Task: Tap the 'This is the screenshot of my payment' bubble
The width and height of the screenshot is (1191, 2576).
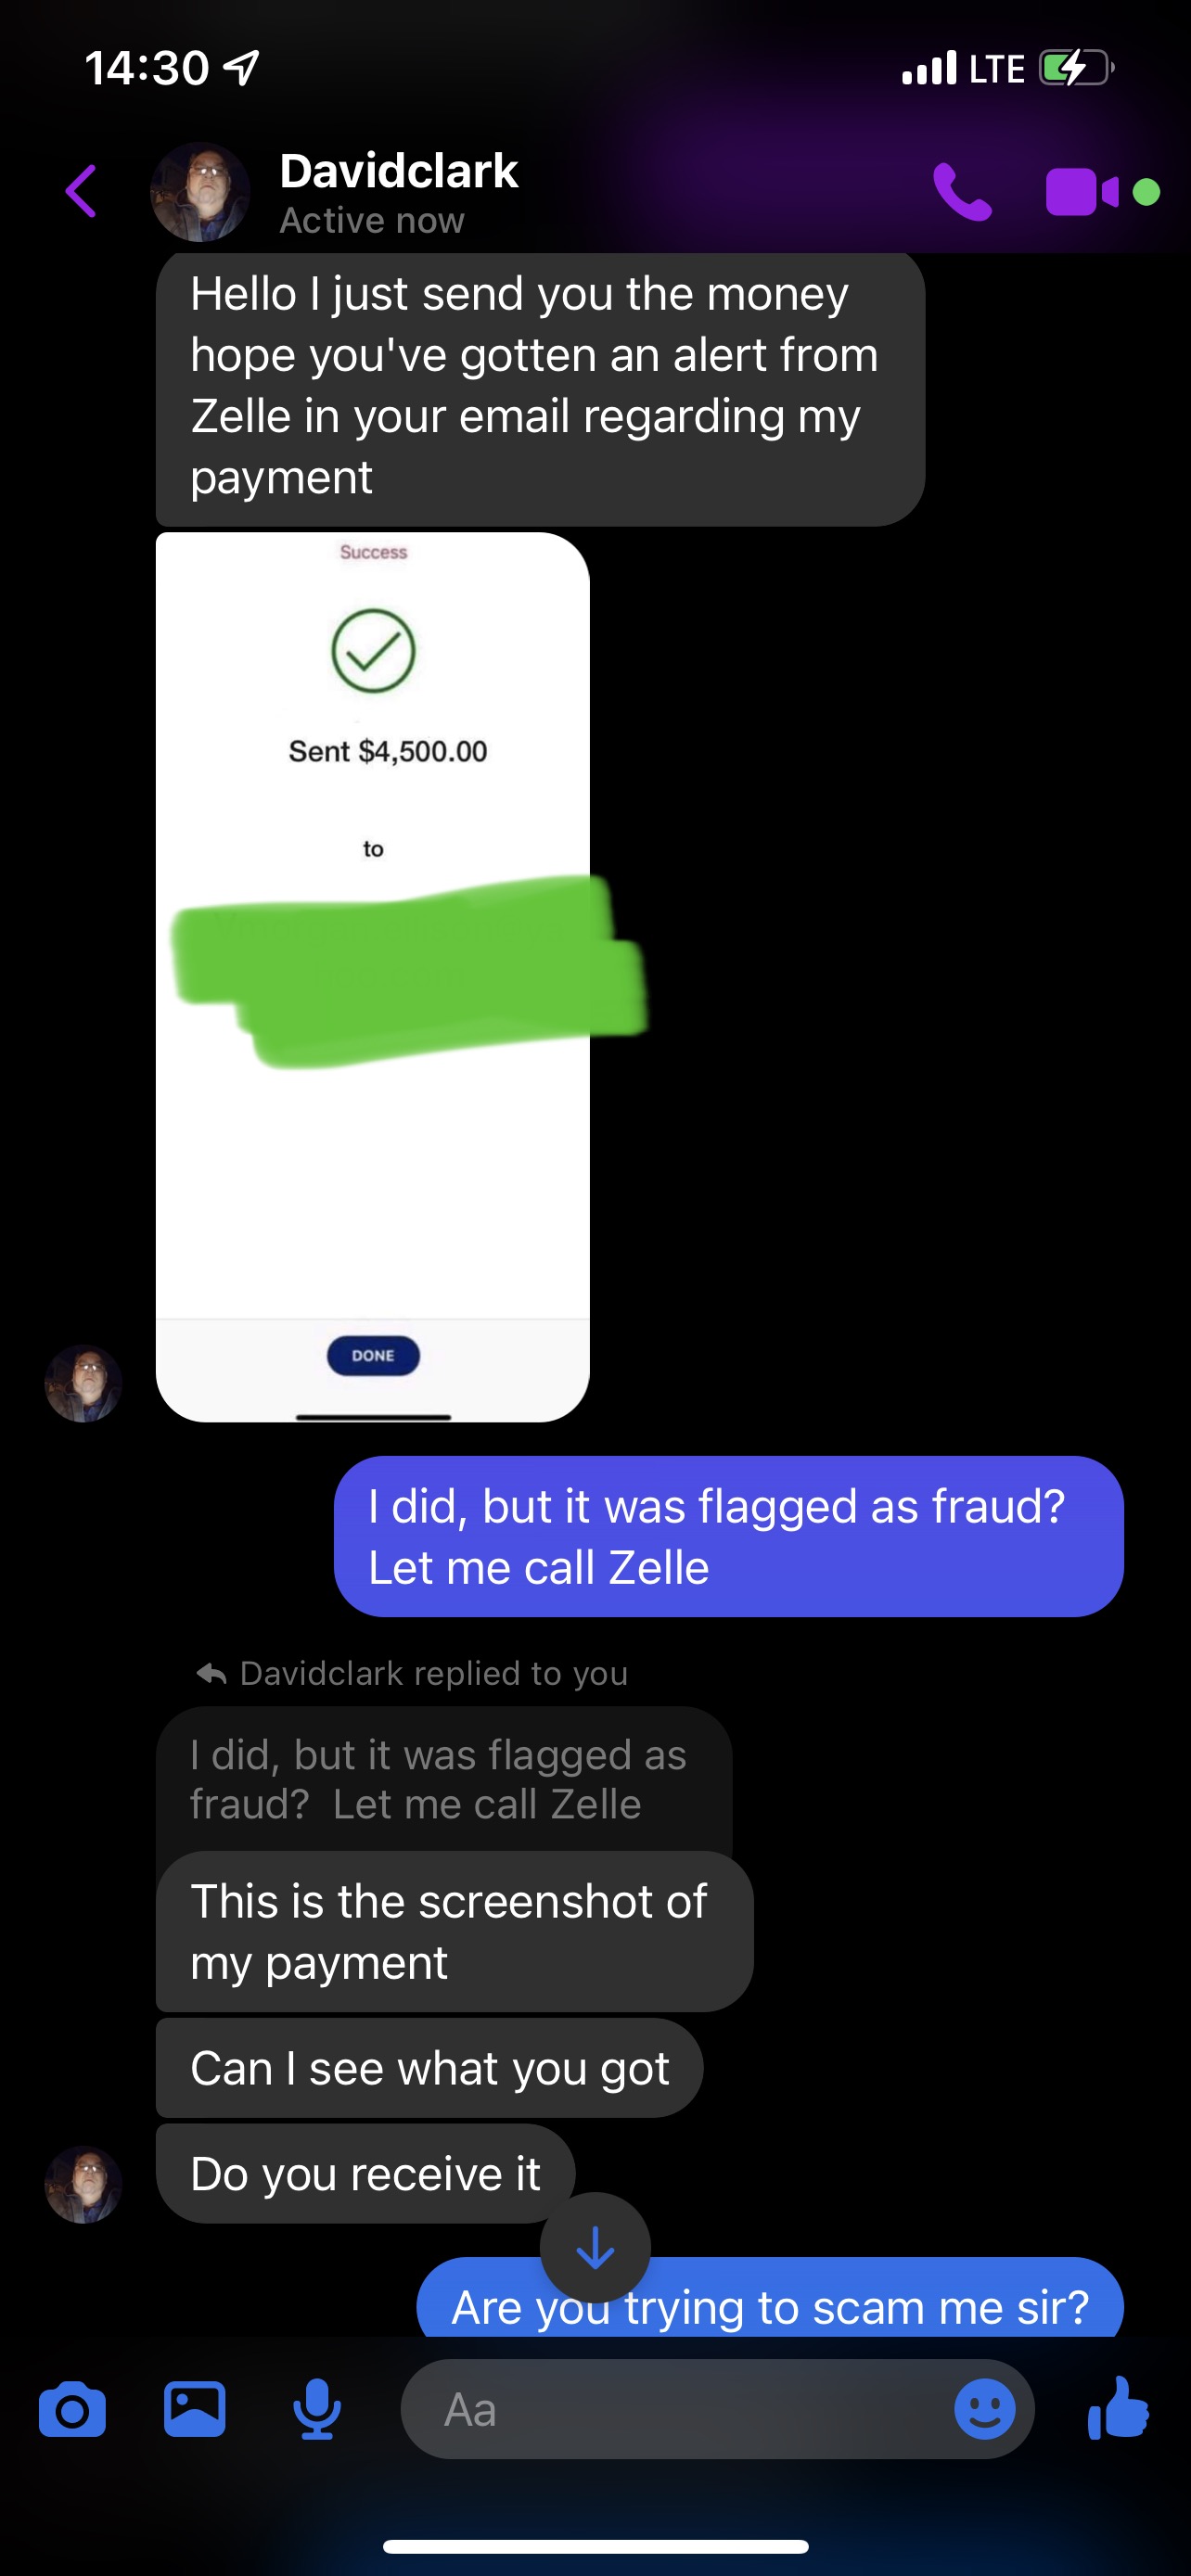Action: point(454,1932)
